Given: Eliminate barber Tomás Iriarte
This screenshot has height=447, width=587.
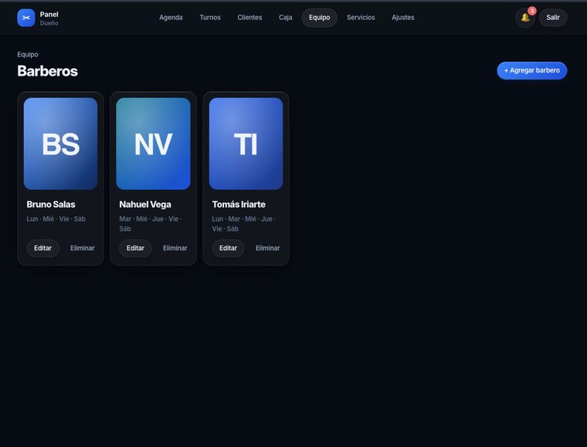Looking at the screenshot, I should tap(268, 248).
